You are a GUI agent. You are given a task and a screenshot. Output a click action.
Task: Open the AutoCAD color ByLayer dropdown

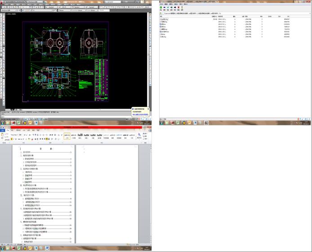click(64, 10)
